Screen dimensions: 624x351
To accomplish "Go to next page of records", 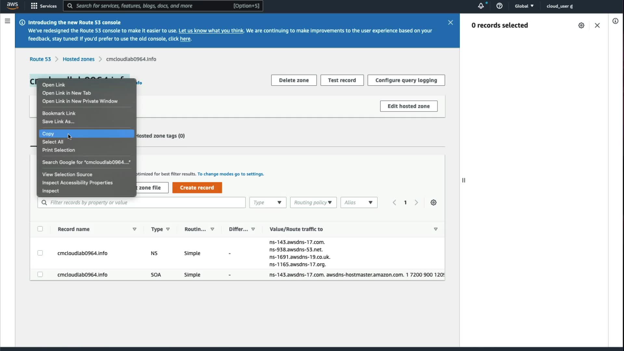I will (x=416, y=202).
